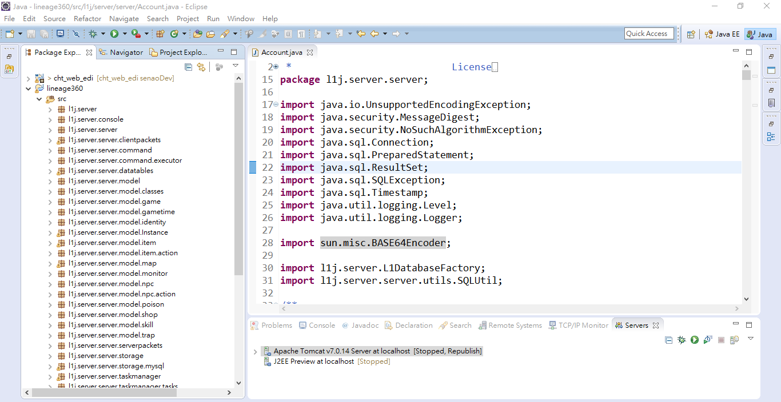This screenshot has width=781, height=402.
Task: Click the Back navigation arrow icon
Action: [x=374, y=34]
